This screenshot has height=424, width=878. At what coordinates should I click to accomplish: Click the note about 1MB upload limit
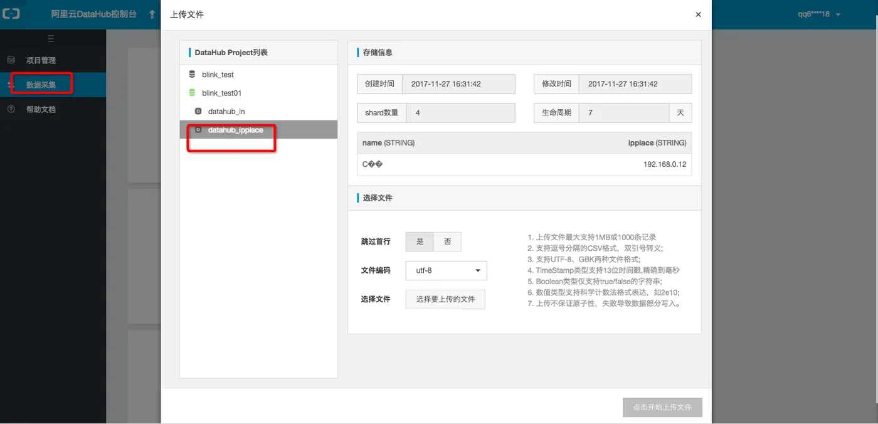592,238
